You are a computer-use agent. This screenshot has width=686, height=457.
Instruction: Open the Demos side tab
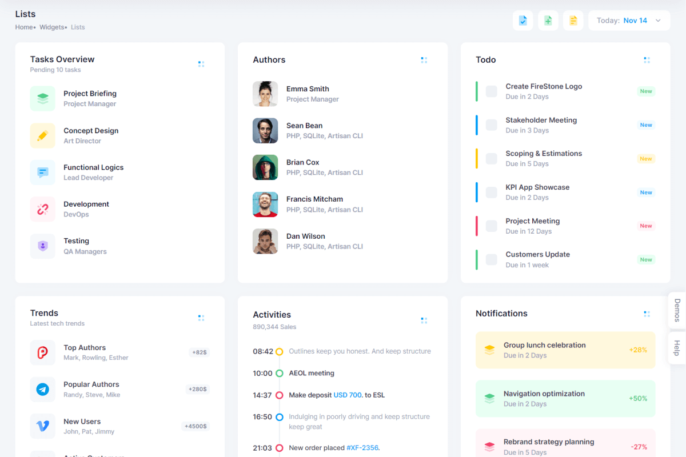coord(677,310)
